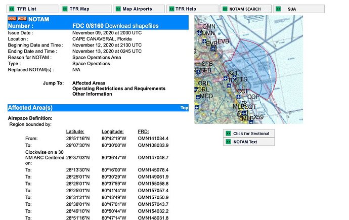Click the Longitude column header

[113, 131]
